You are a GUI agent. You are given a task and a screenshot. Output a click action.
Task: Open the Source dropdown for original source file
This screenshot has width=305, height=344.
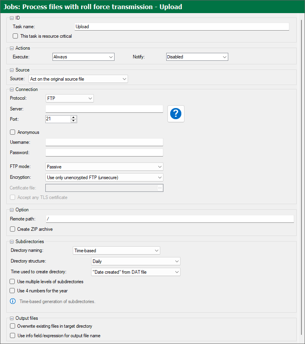point(78,79)
